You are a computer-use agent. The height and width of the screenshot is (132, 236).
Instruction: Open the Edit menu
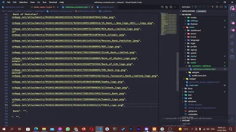pos(14,2)
